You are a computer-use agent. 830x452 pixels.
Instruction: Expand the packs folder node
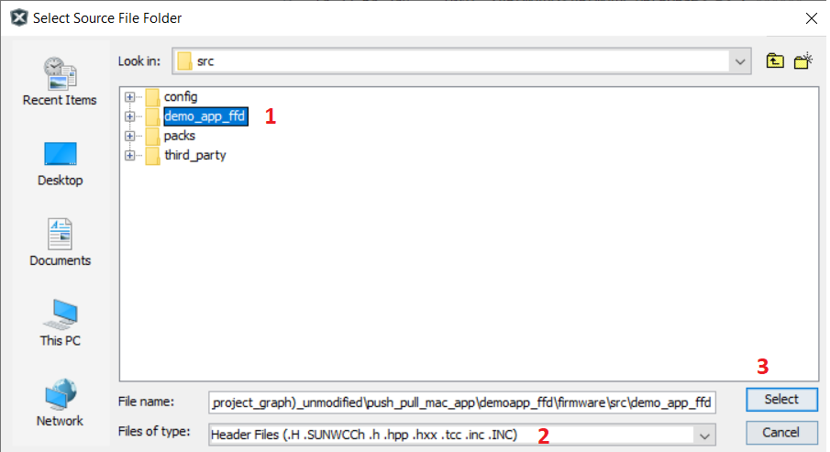point(129,136)
